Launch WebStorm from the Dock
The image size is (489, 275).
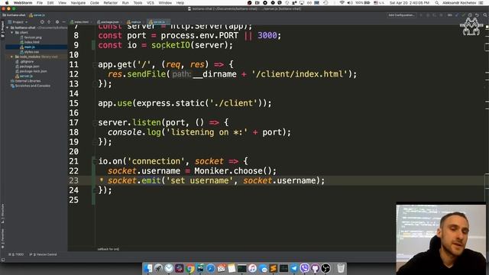(x=200, y=268)
